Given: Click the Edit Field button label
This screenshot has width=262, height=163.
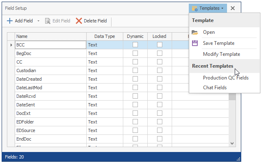Looking at the screenshot, I should [61, 21].
